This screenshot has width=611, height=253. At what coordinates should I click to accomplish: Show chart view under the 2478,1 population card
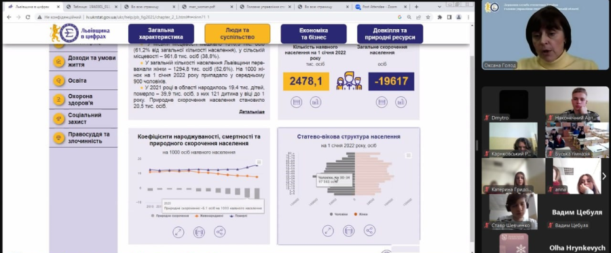pos(316,102)
